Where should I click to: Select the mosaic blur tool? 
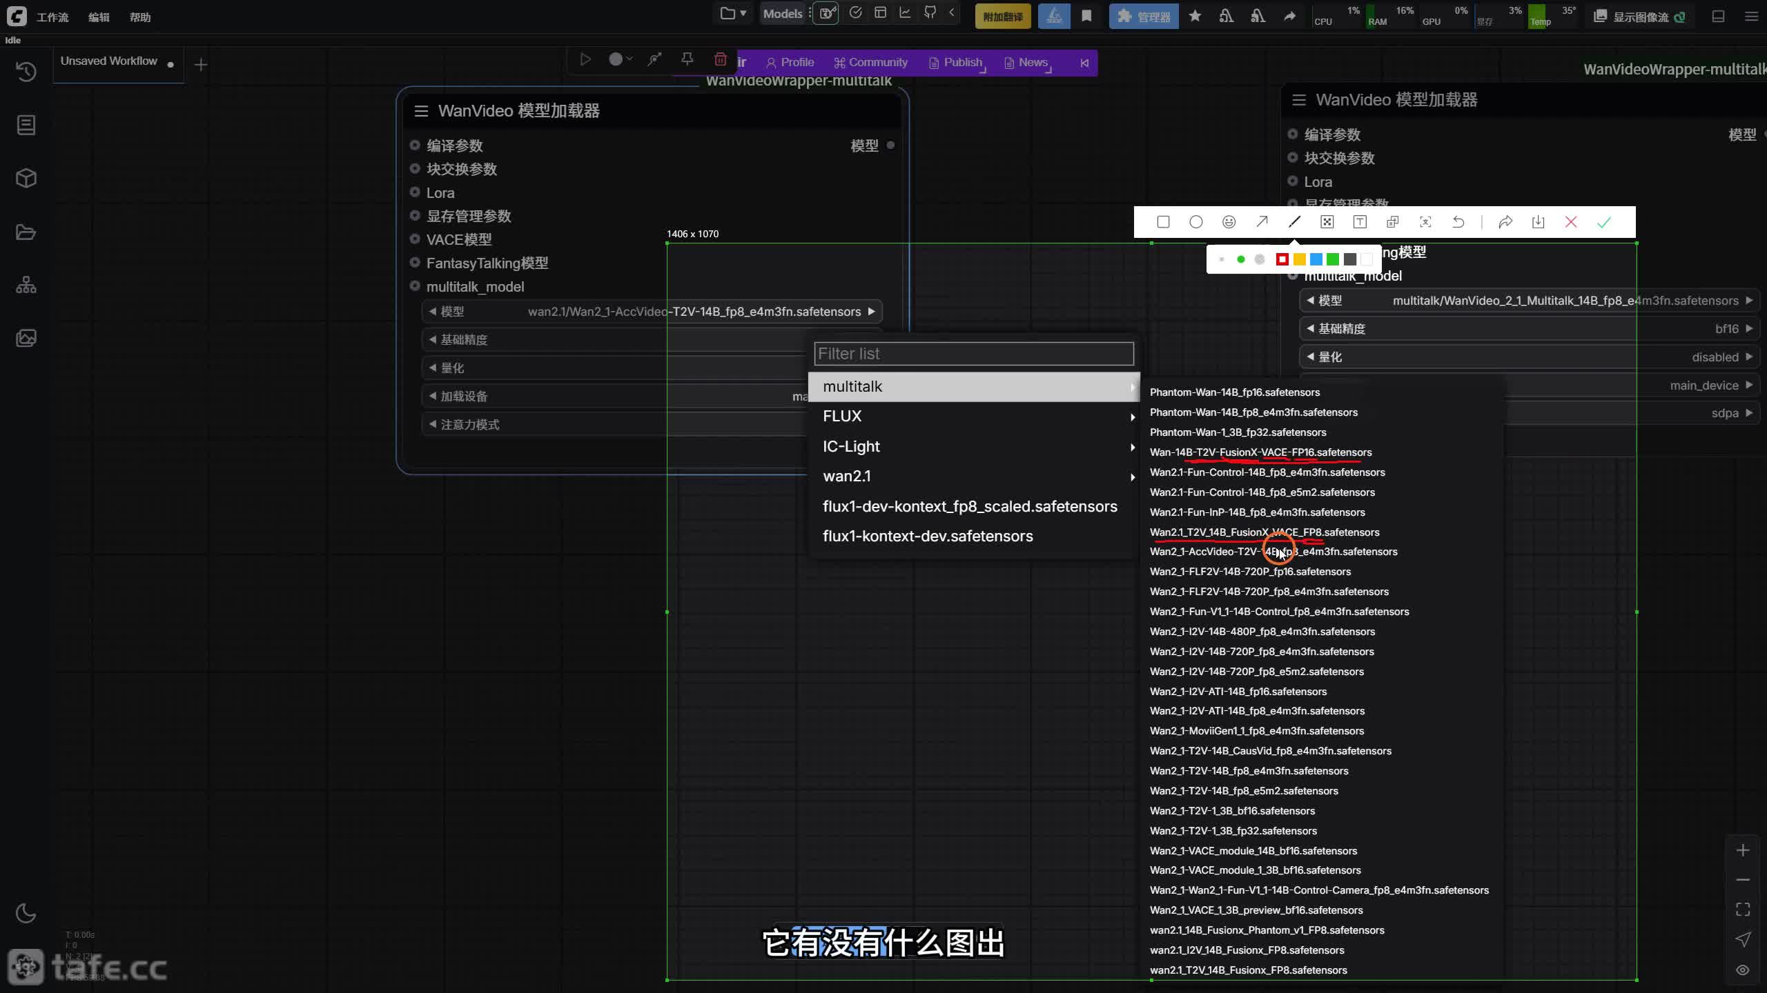coord(1327,222)
